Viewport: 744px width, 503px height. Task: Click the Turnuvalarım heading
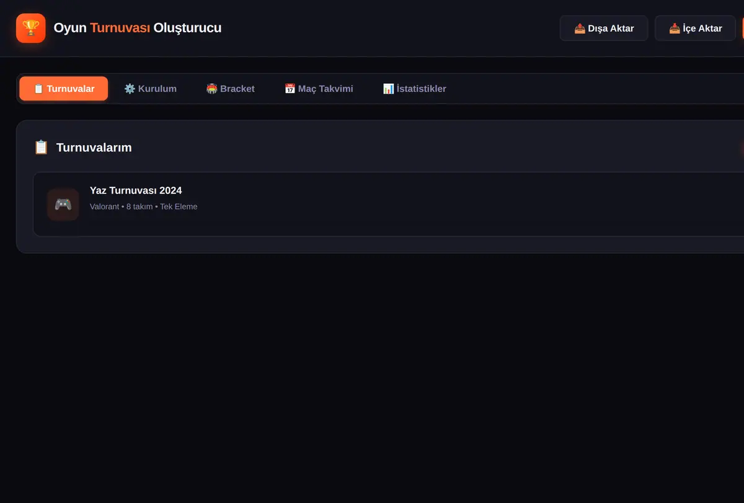[94, 148]
